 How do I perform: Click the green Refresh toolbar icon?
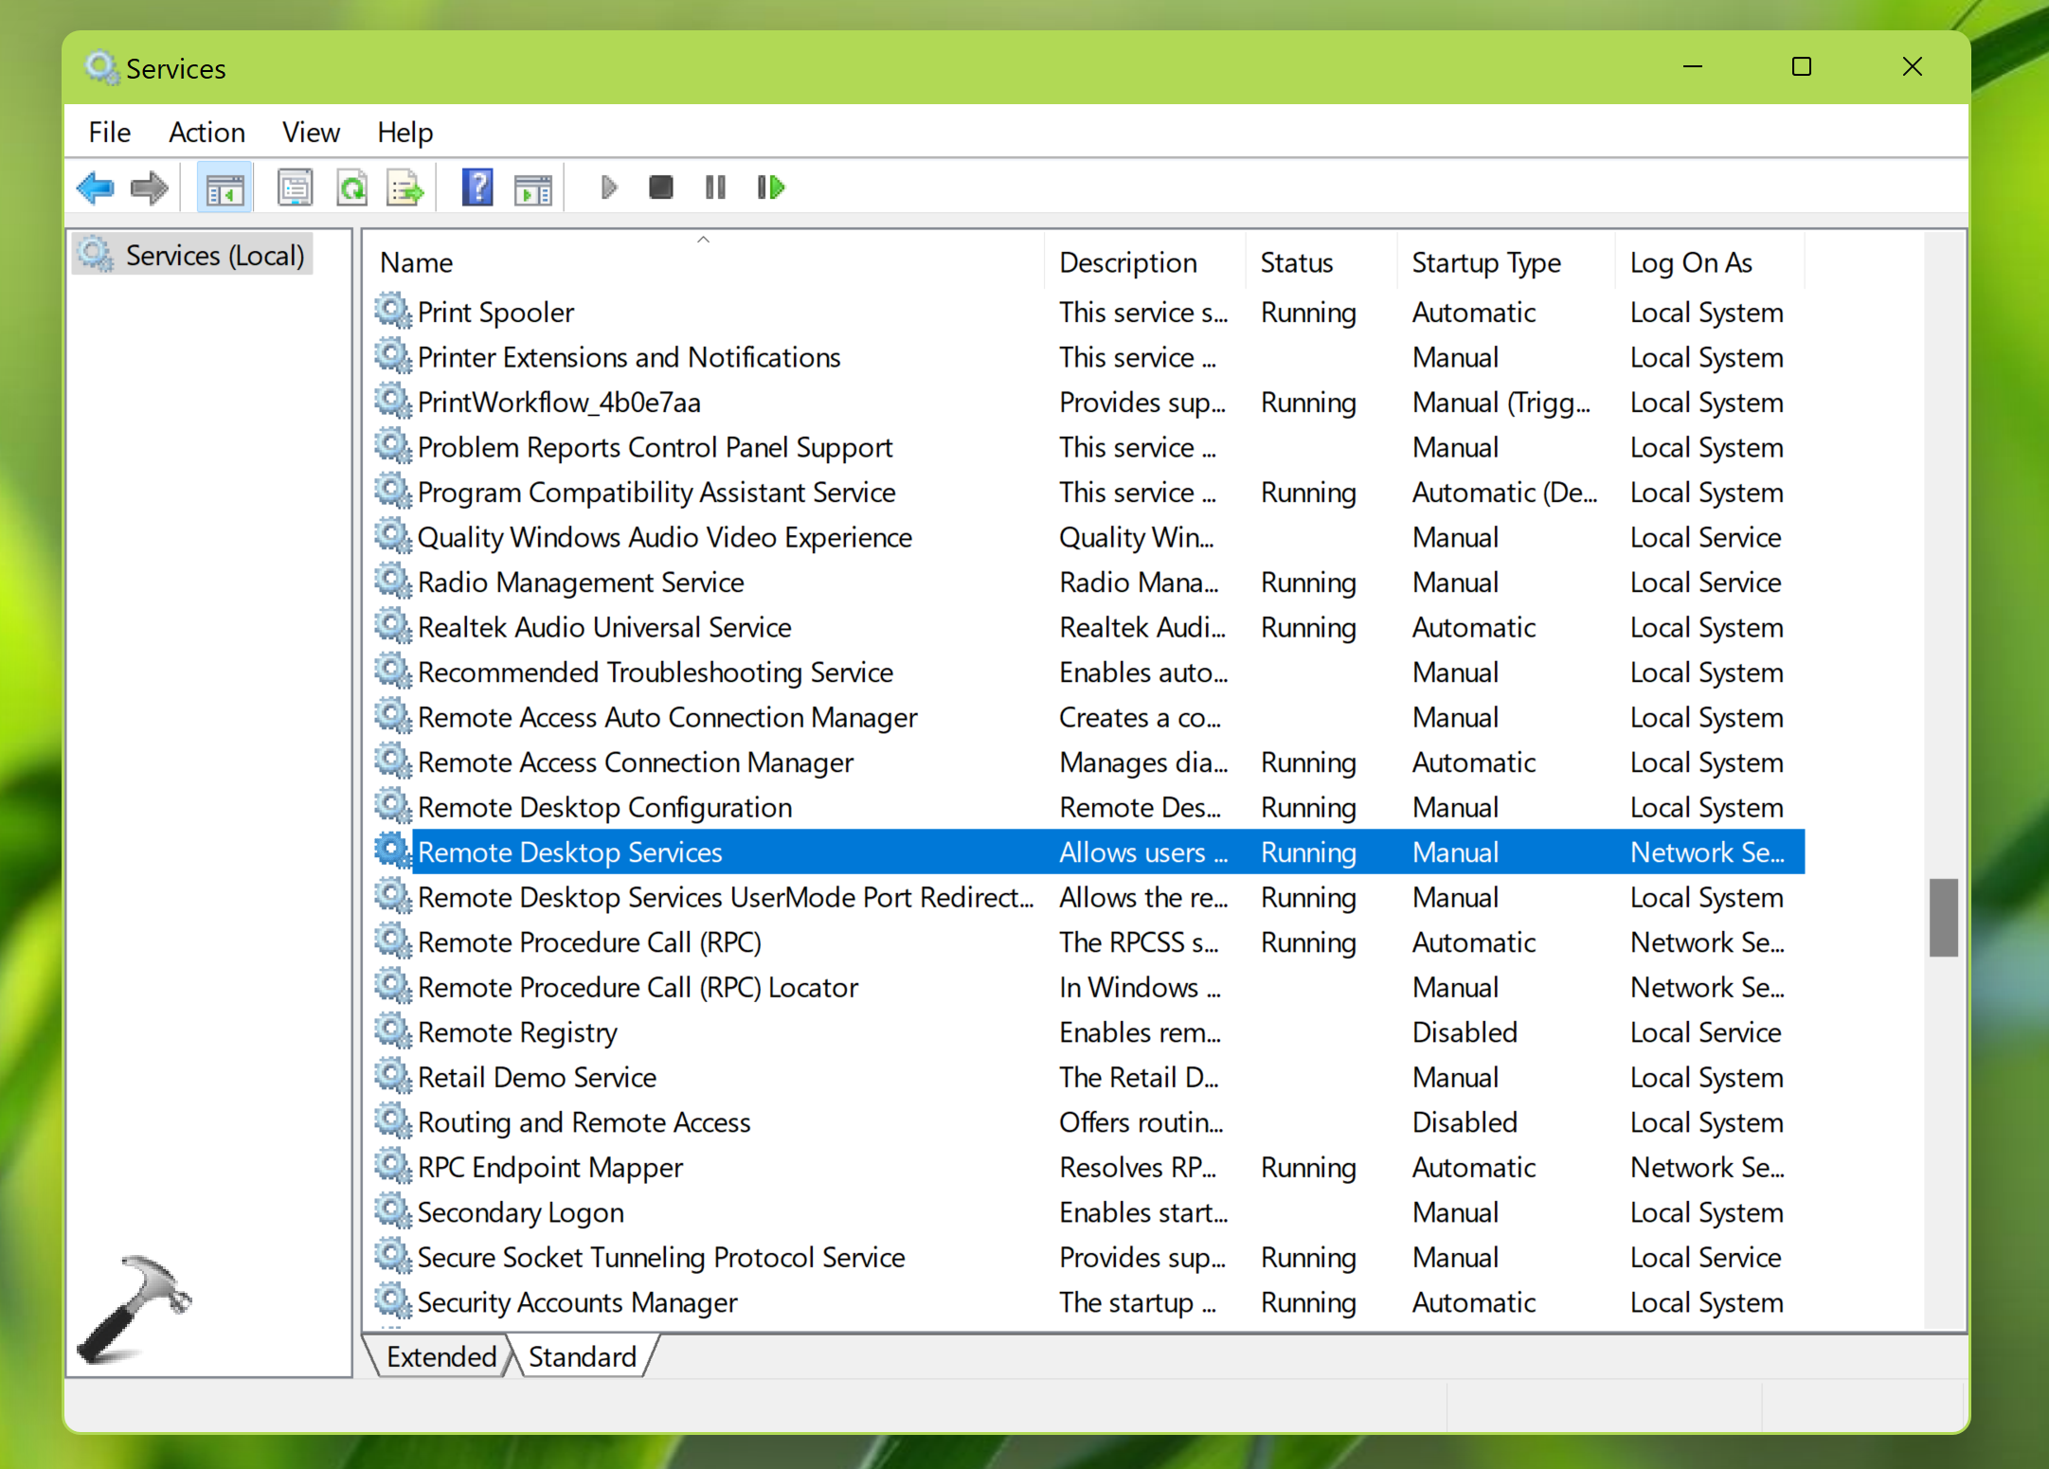pos(352,188)
